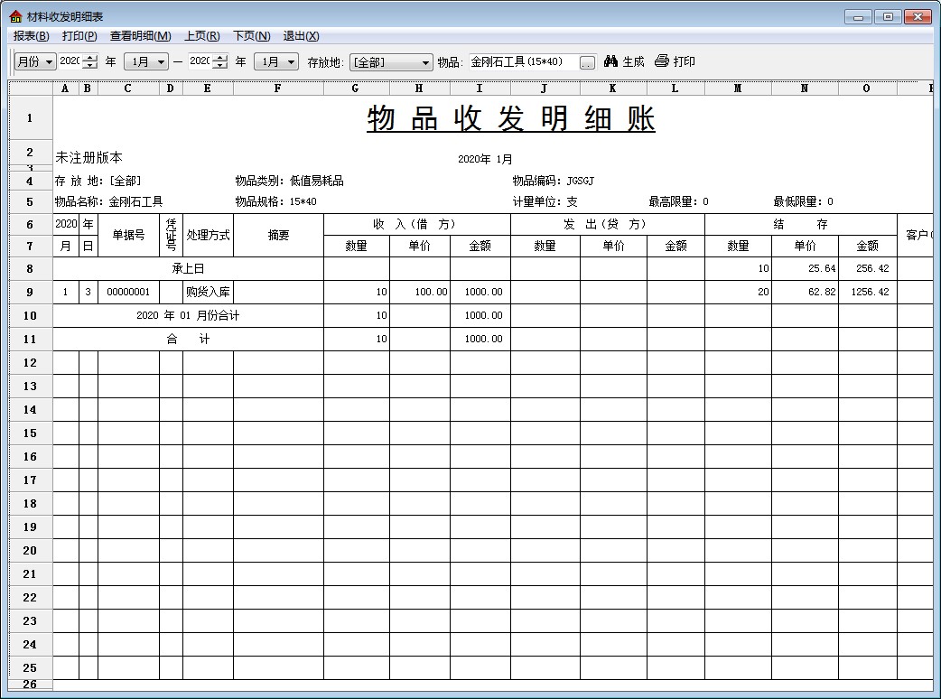The width and height of the screenshot is (941, 699).
Task: Decrease the end year with the spinner
Action: tap(219, 66)
